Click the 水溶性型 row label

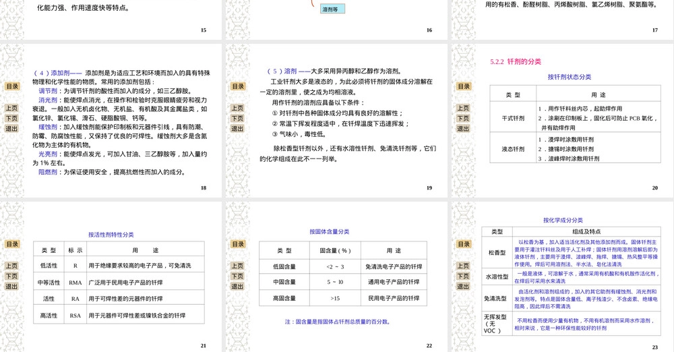(x=497, y=276)
